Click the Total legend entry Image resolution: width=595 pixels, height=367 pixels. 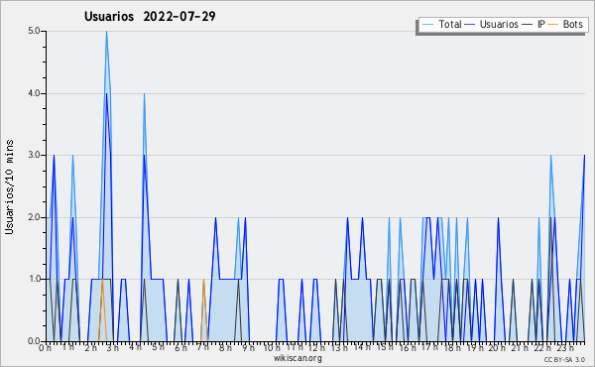point(441,24)
